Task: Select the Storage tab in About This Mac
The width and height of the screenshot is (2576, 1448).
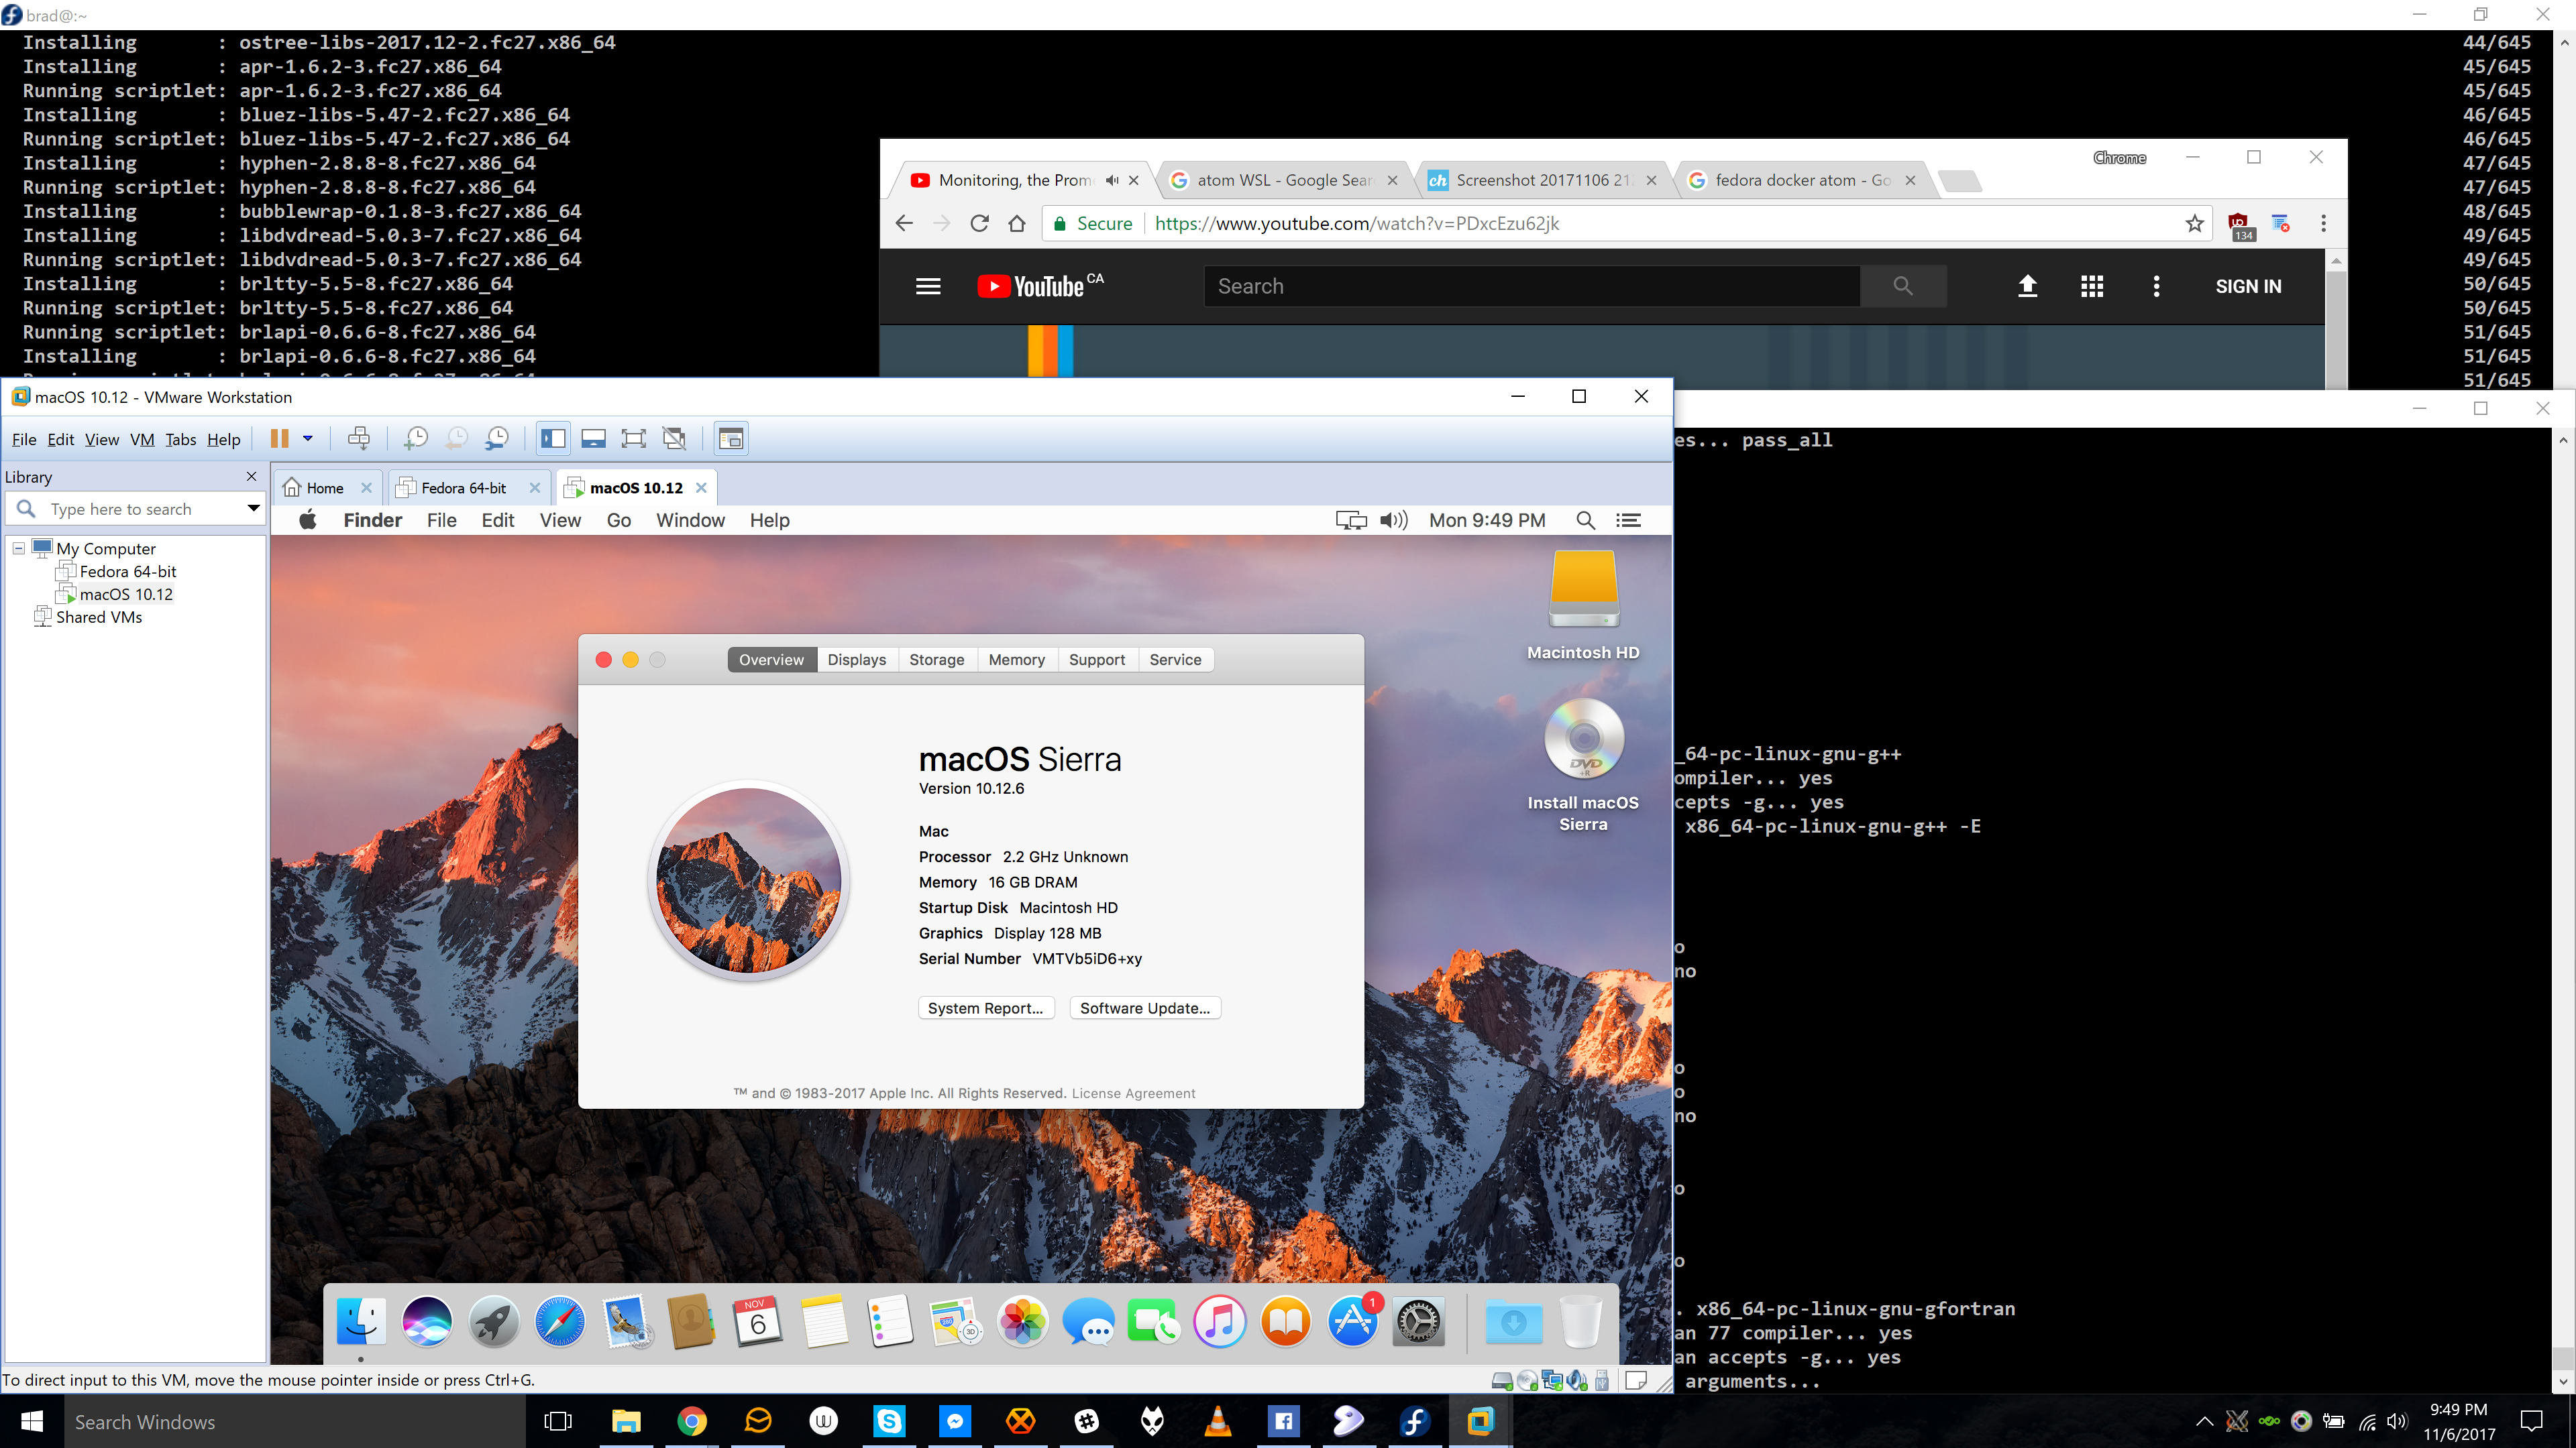Action: (937, 660)
